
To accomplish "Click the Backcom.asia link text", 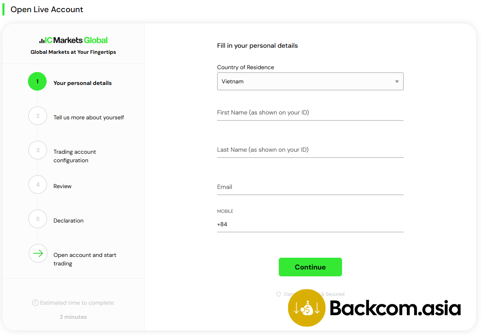I will click(396, 308).
